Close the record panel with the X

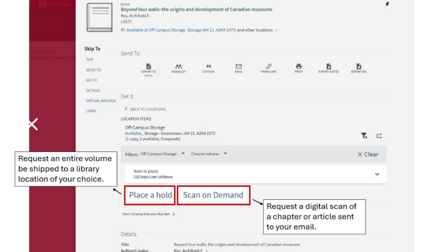tap(33, 124)
